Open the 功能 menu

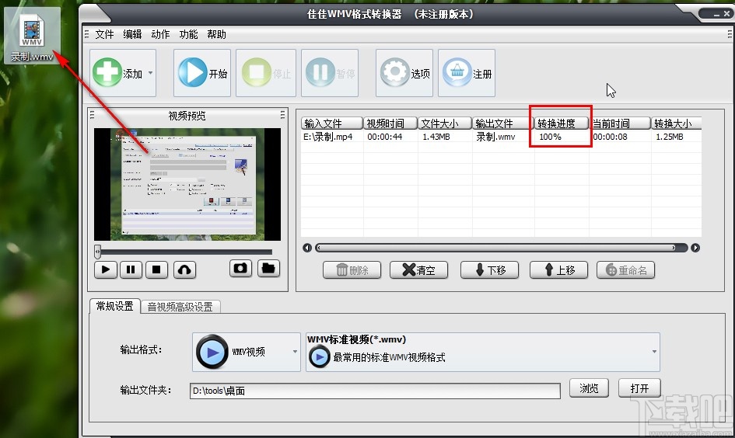click(x=188, y=34)
